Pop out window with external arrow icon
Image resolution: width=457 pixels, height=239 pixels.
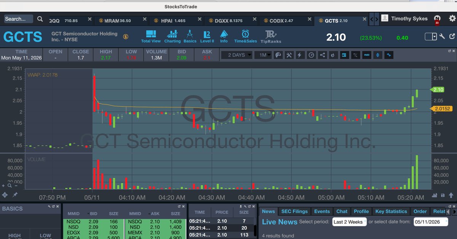[x=452, y=36]
